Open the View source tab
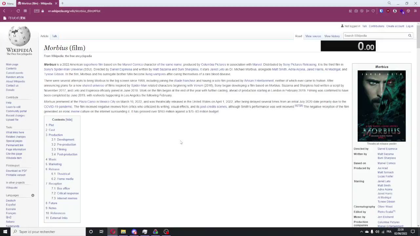 pos(313,36)
